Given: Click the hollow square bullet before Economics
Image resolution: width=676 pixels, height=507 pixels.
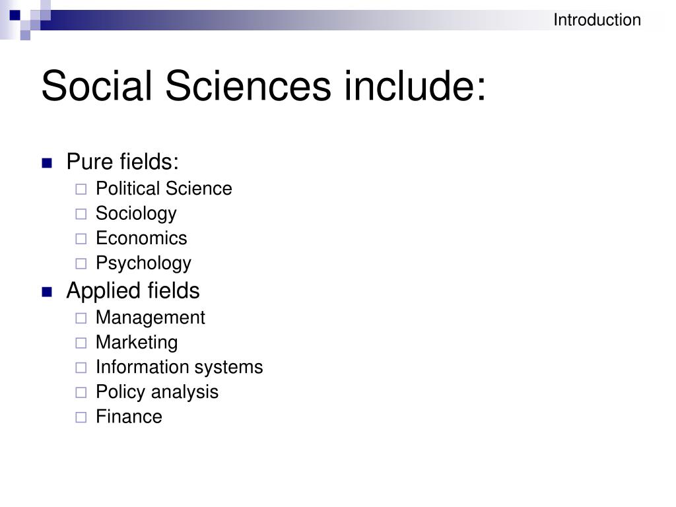Looking at the screenshot, I should click(x=81, y=239).
